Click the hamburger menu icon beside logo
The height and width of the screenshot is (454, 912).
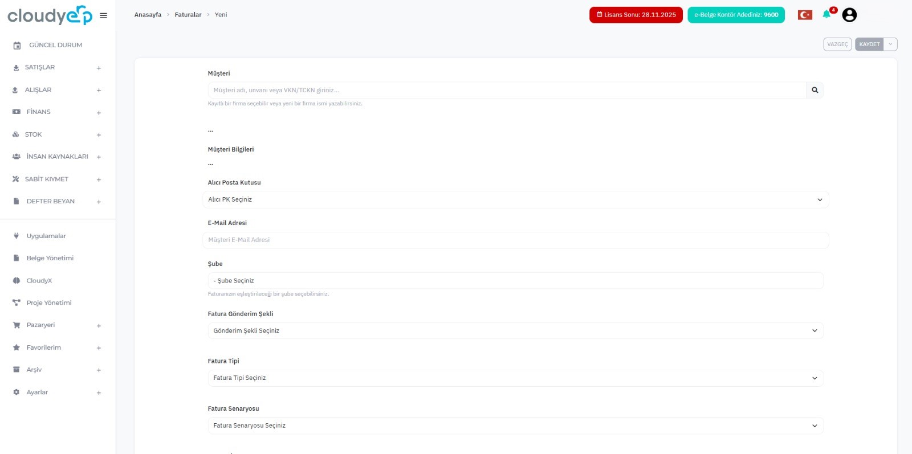(103, 15)
